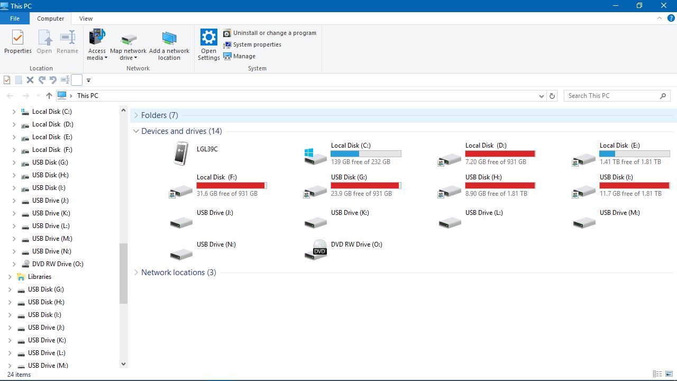Open the recent locations dropdown arrow

[x=38, y=96]
